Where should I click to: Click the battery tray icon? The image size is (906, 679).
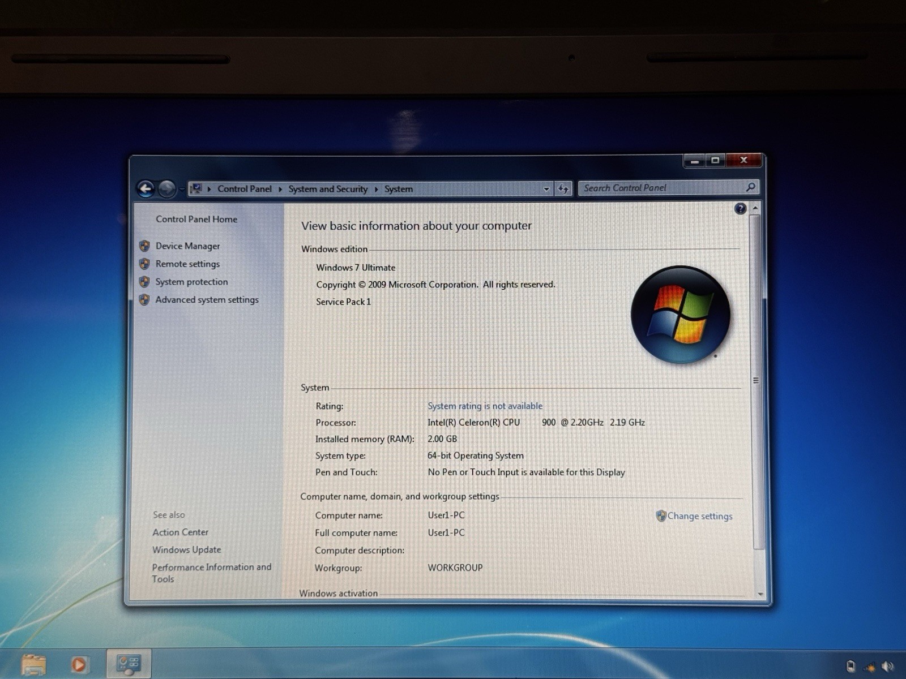click(x=850, y=667)
